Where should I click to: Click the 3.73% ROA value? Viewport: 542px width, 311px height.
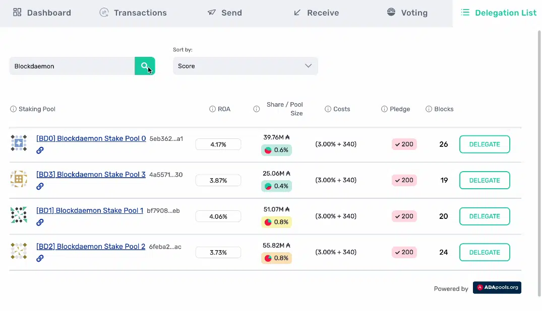tap(218, 253)
